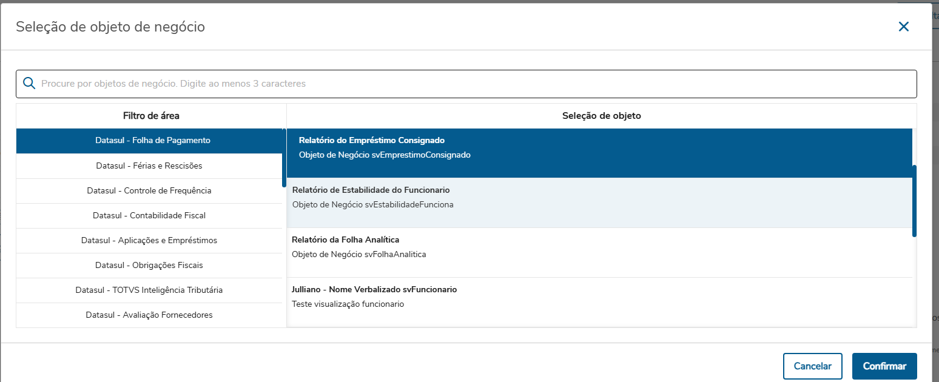Choose Datasul - Obrigações Fiscais filter
939x382 pixels.
pos(149,265)
